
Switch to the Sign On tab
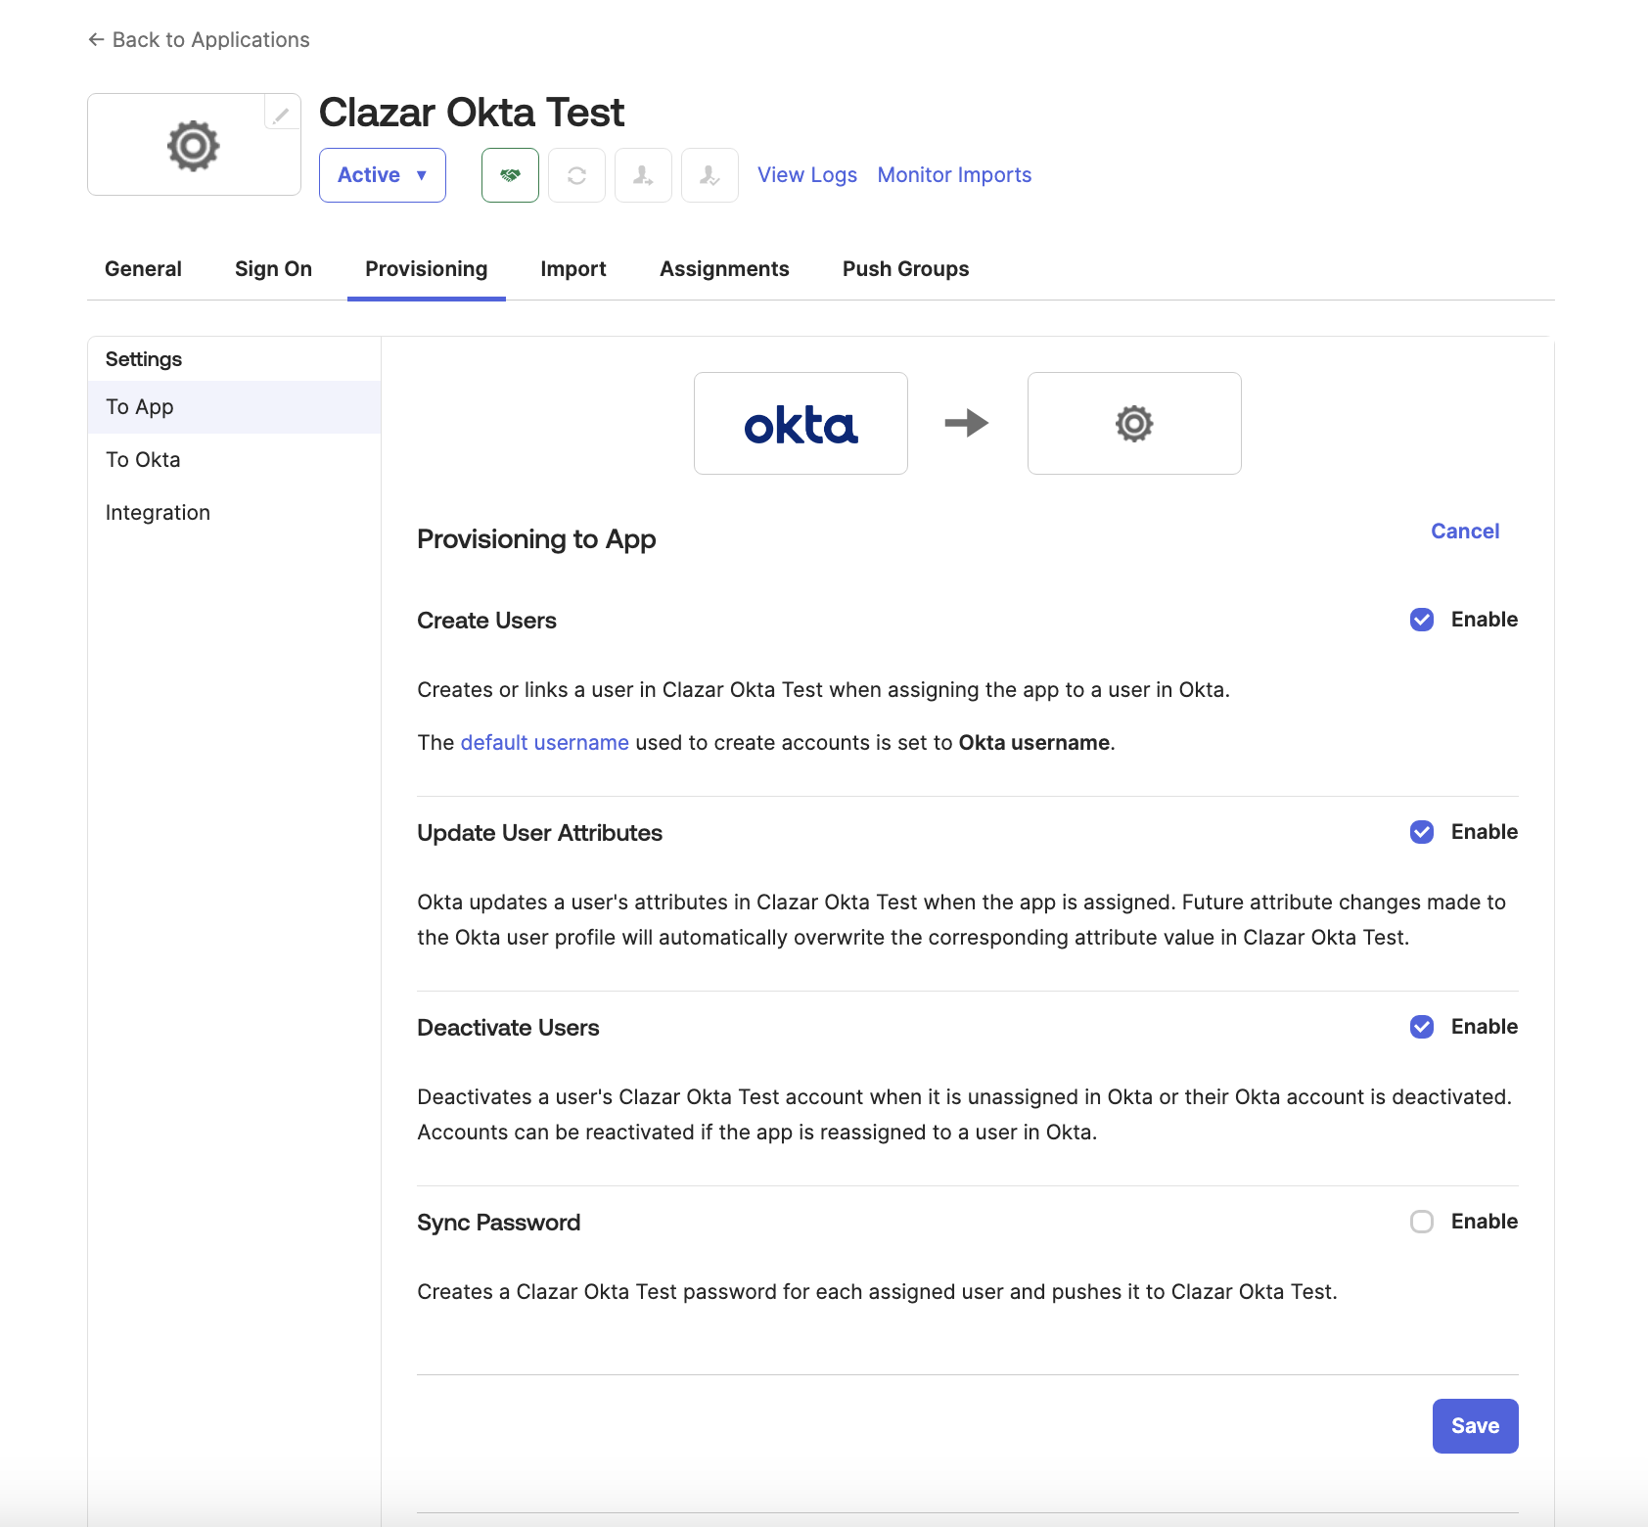click(273, 268)
